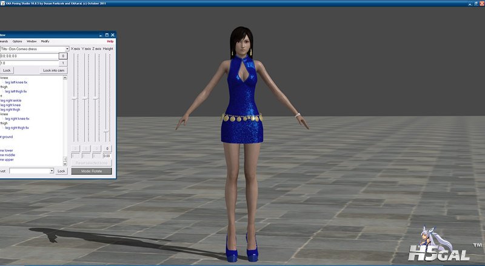Open the Tifa - Don Corneo dress model dropdown
This screenshot has height=266, width=485.
click(35, 49)
